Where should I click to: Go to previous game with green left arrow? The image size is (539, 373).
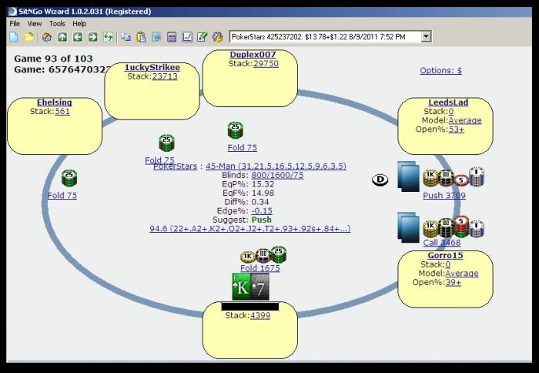tap(77, 37)
